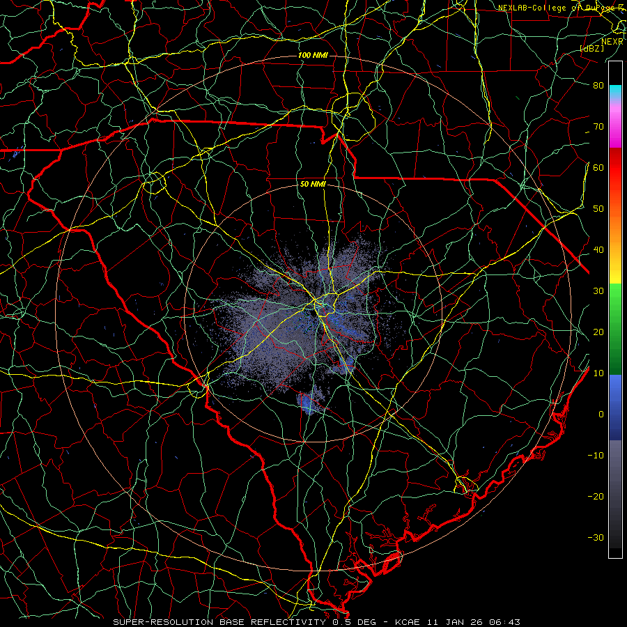
Task: Click the -20 value on the dBZ scale
Action: click(596, 497)
